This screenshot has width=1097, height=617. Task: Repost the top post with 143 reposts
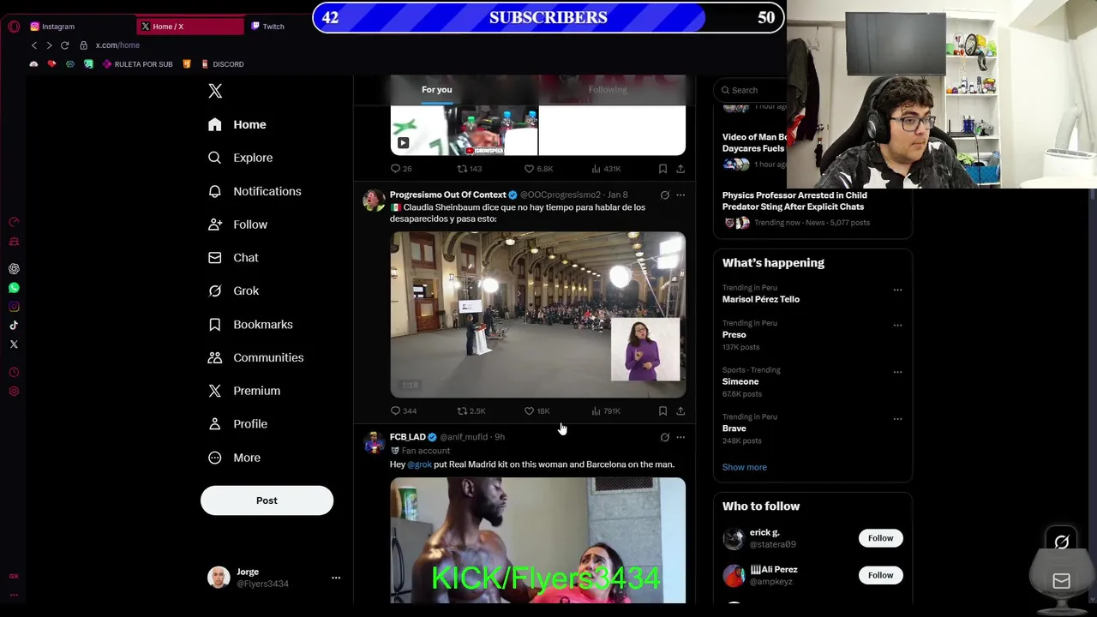[x=470, y=169]
